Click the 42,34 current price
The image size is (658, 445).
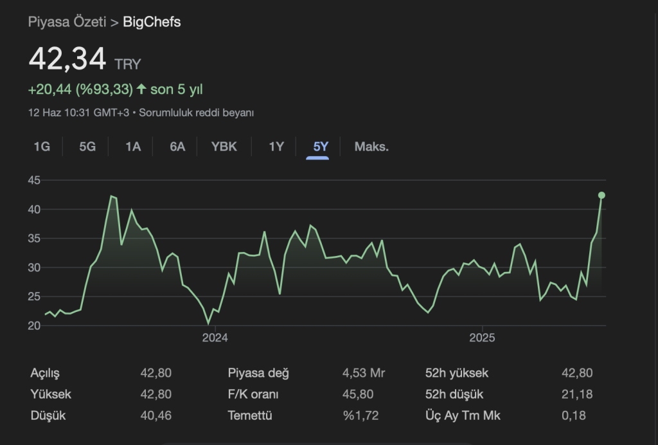(x=67, y=59)
